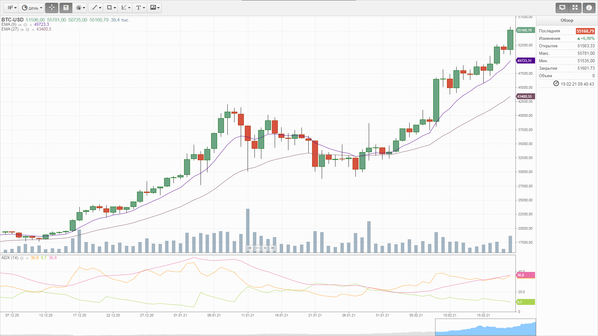Viewport: 598px width, 336px height.
Task: Expand the line drawing tools dropdown
Action: (x=97, y=7)
